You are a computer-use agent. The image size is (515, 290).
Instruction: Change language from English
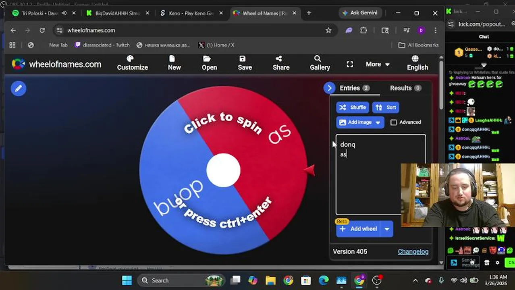tap(417, 63)
